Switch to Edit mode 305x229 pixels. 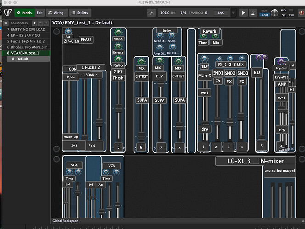pos(40,13)
